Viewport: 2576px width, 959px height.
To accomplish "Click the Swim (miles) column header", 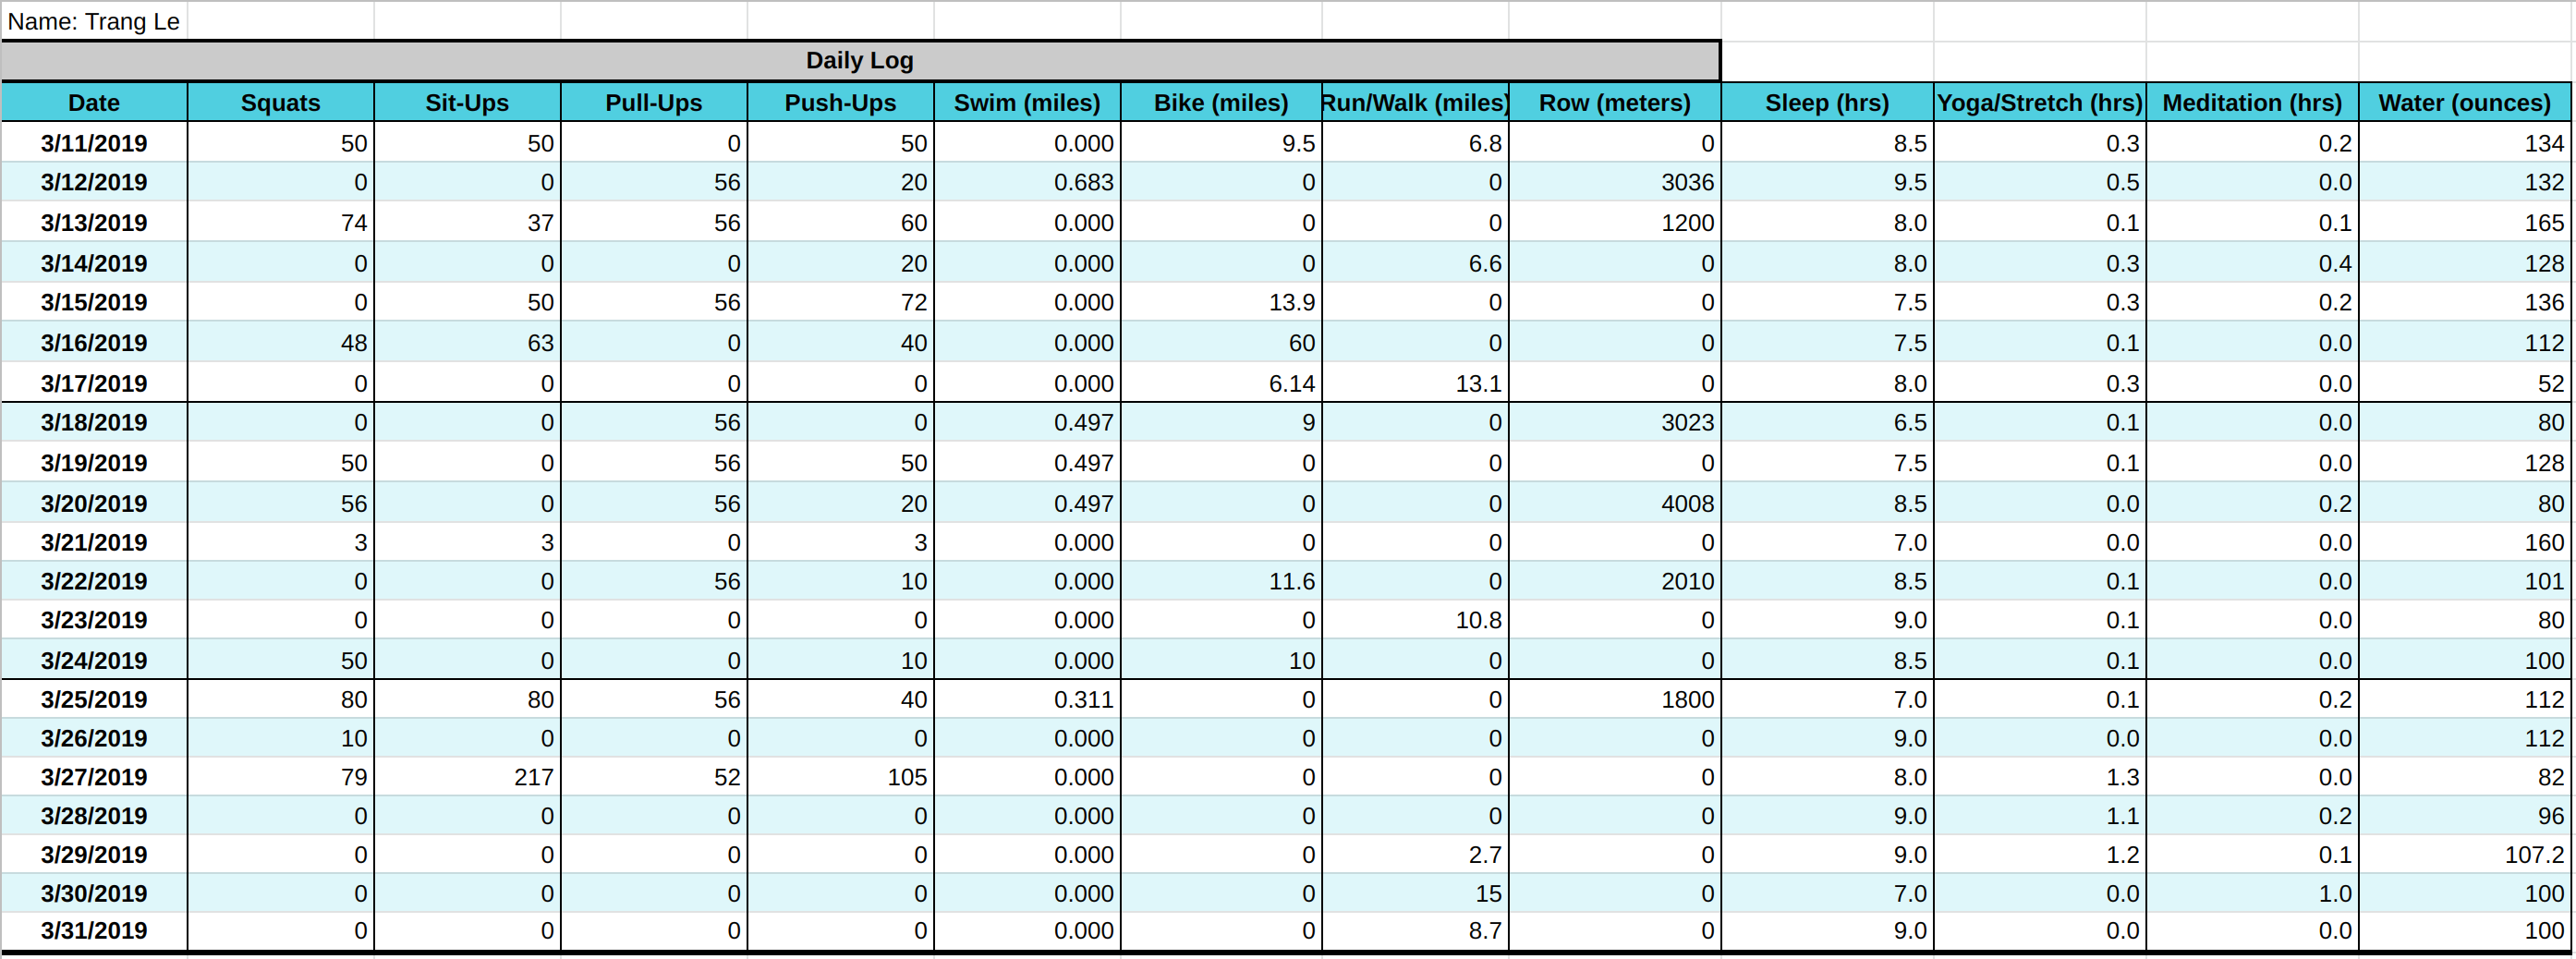I will click(1024, 102).
